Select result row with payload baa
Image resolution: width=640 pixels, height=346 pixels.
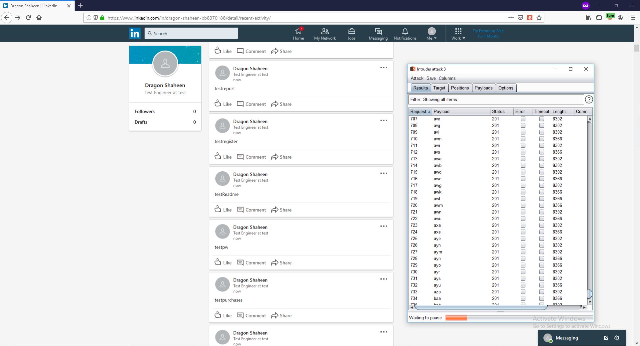[498, 298]
